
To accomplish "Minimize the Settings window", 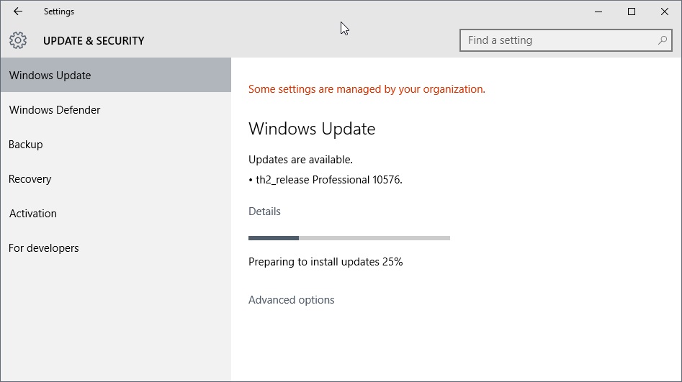I will pyautogui.click(x=598, y=12).
